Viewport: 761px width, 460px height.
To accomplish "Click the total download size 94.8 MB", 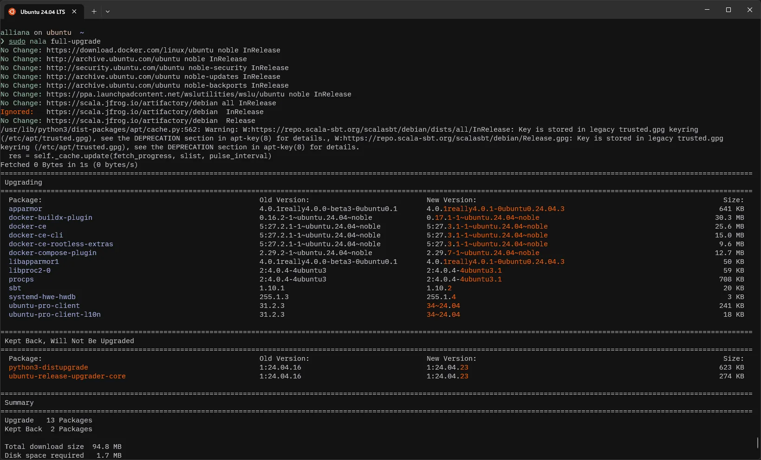I will 107,447.
